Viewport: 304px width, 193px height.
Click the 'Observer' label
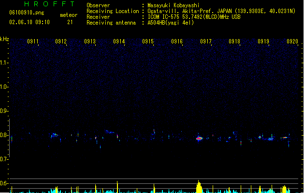point(98,5)
